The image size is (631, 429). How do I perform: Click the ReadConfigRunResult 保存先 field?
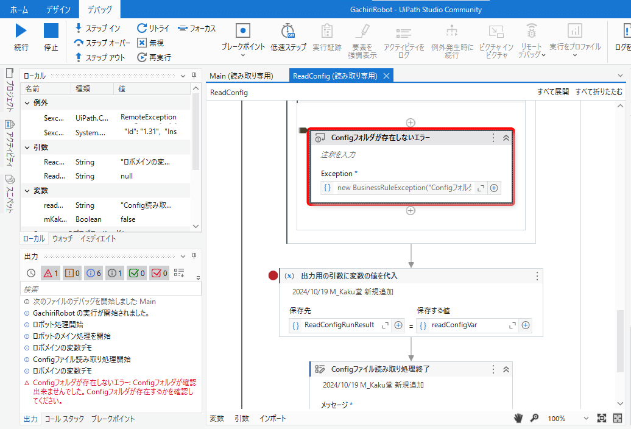tap(340, 325)
